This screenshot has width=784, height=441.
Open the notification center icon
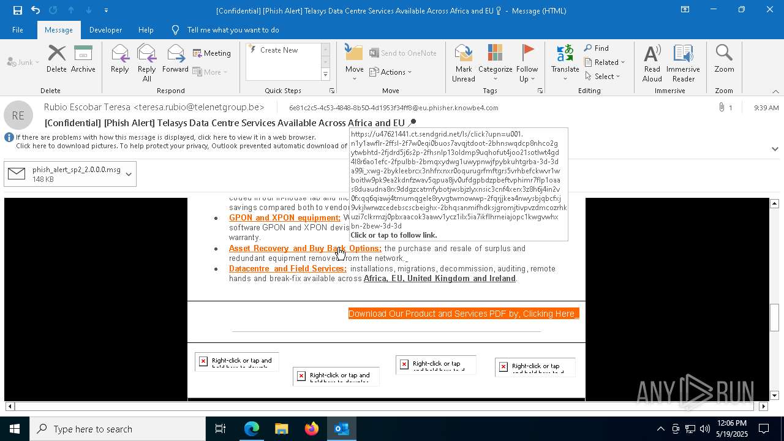(x=764, y=429)
